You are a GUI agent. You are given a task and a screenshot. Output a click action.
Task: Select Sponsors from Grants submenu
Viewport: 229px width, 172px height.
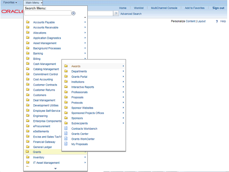tap(77, 118)
